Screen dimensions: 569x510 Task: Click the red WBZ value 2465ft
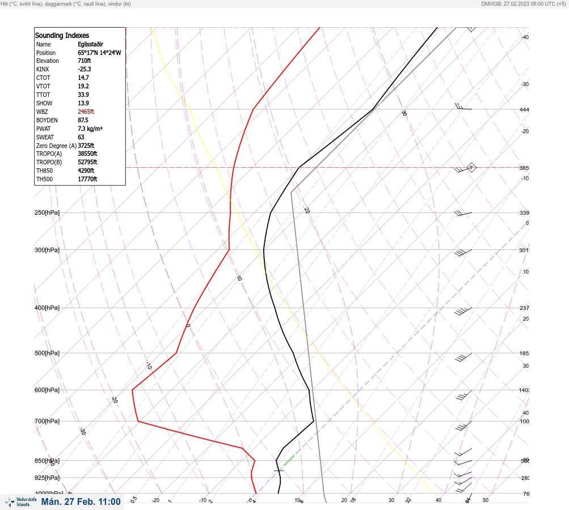tap(86, 112)
